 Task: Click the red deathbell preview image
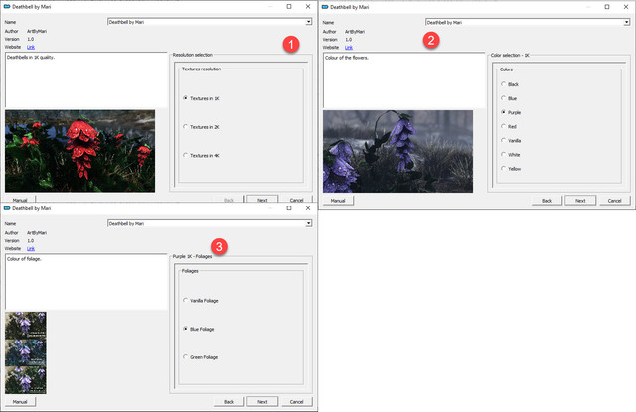pos(79,151)
